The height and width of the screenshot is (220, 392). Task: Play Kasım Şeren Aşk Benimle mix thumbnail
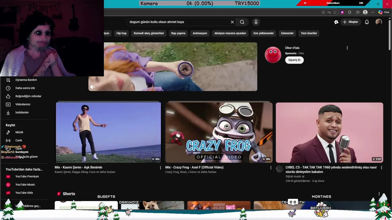click(108, 132)
